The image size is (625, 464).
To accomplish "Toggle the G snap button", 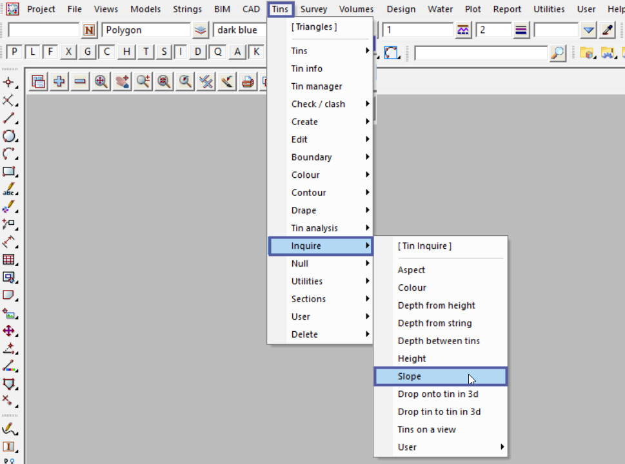I will click(x=88, y=52).
